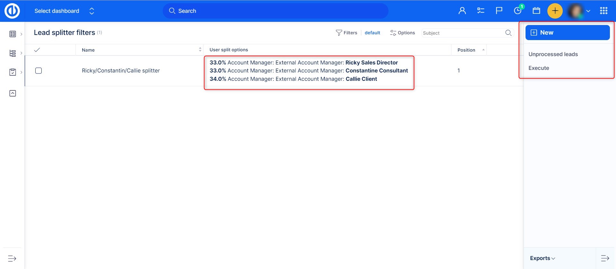Open the Filters option
This screenshot has width=616, height=269.
346,33
